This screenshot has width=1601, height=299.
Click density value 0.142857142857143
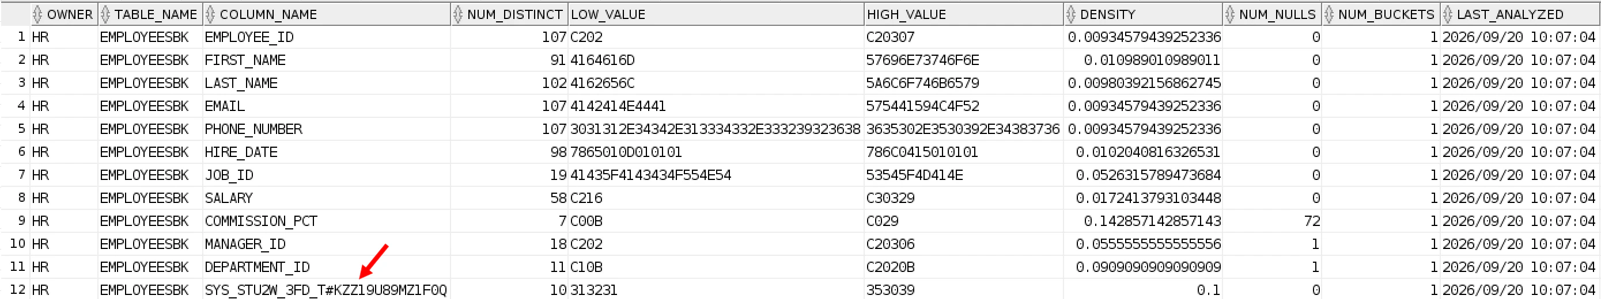pyautogui.click(x=1152, y=221)
